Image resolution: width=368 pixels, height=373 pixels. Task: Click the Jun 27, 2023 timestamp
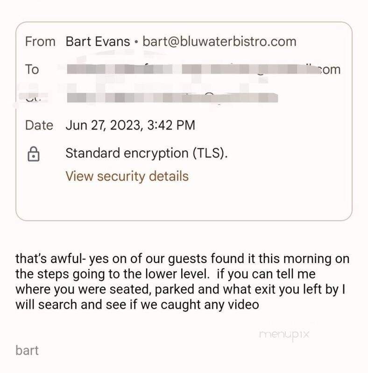(x=130, y=125)
